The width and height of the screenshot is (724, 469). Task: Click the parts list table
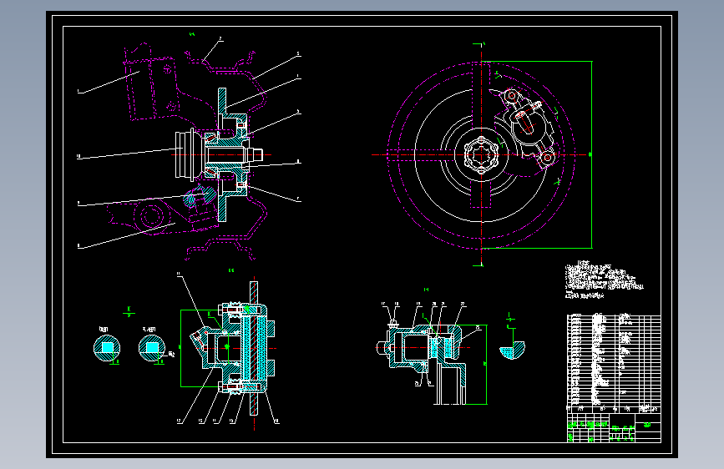point(614,364)
